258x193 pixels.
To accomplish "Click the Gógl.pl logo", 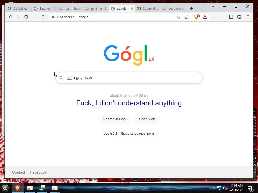I will [129, 55].
